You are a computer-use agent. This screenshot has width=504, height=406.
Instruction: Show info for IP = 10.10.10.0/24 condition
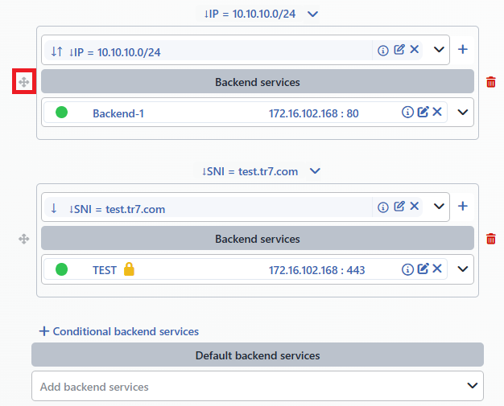[382, 51]
